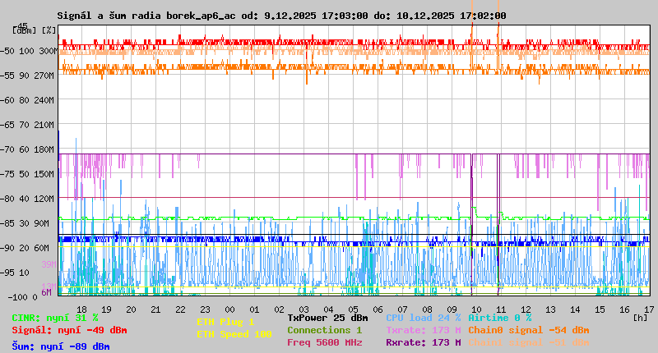Click the orange Chain0 signal legend label

click(x=528, y=330)
